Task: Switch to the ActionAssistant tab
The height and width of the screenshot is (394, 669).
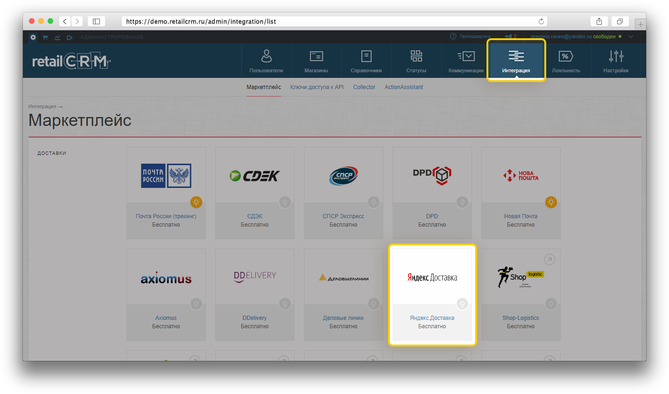Action: tap(404, 87)
